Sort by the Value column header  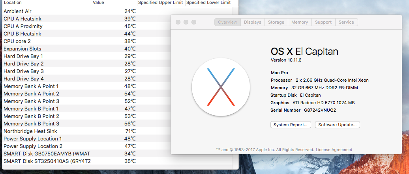(x=114, y=3)
